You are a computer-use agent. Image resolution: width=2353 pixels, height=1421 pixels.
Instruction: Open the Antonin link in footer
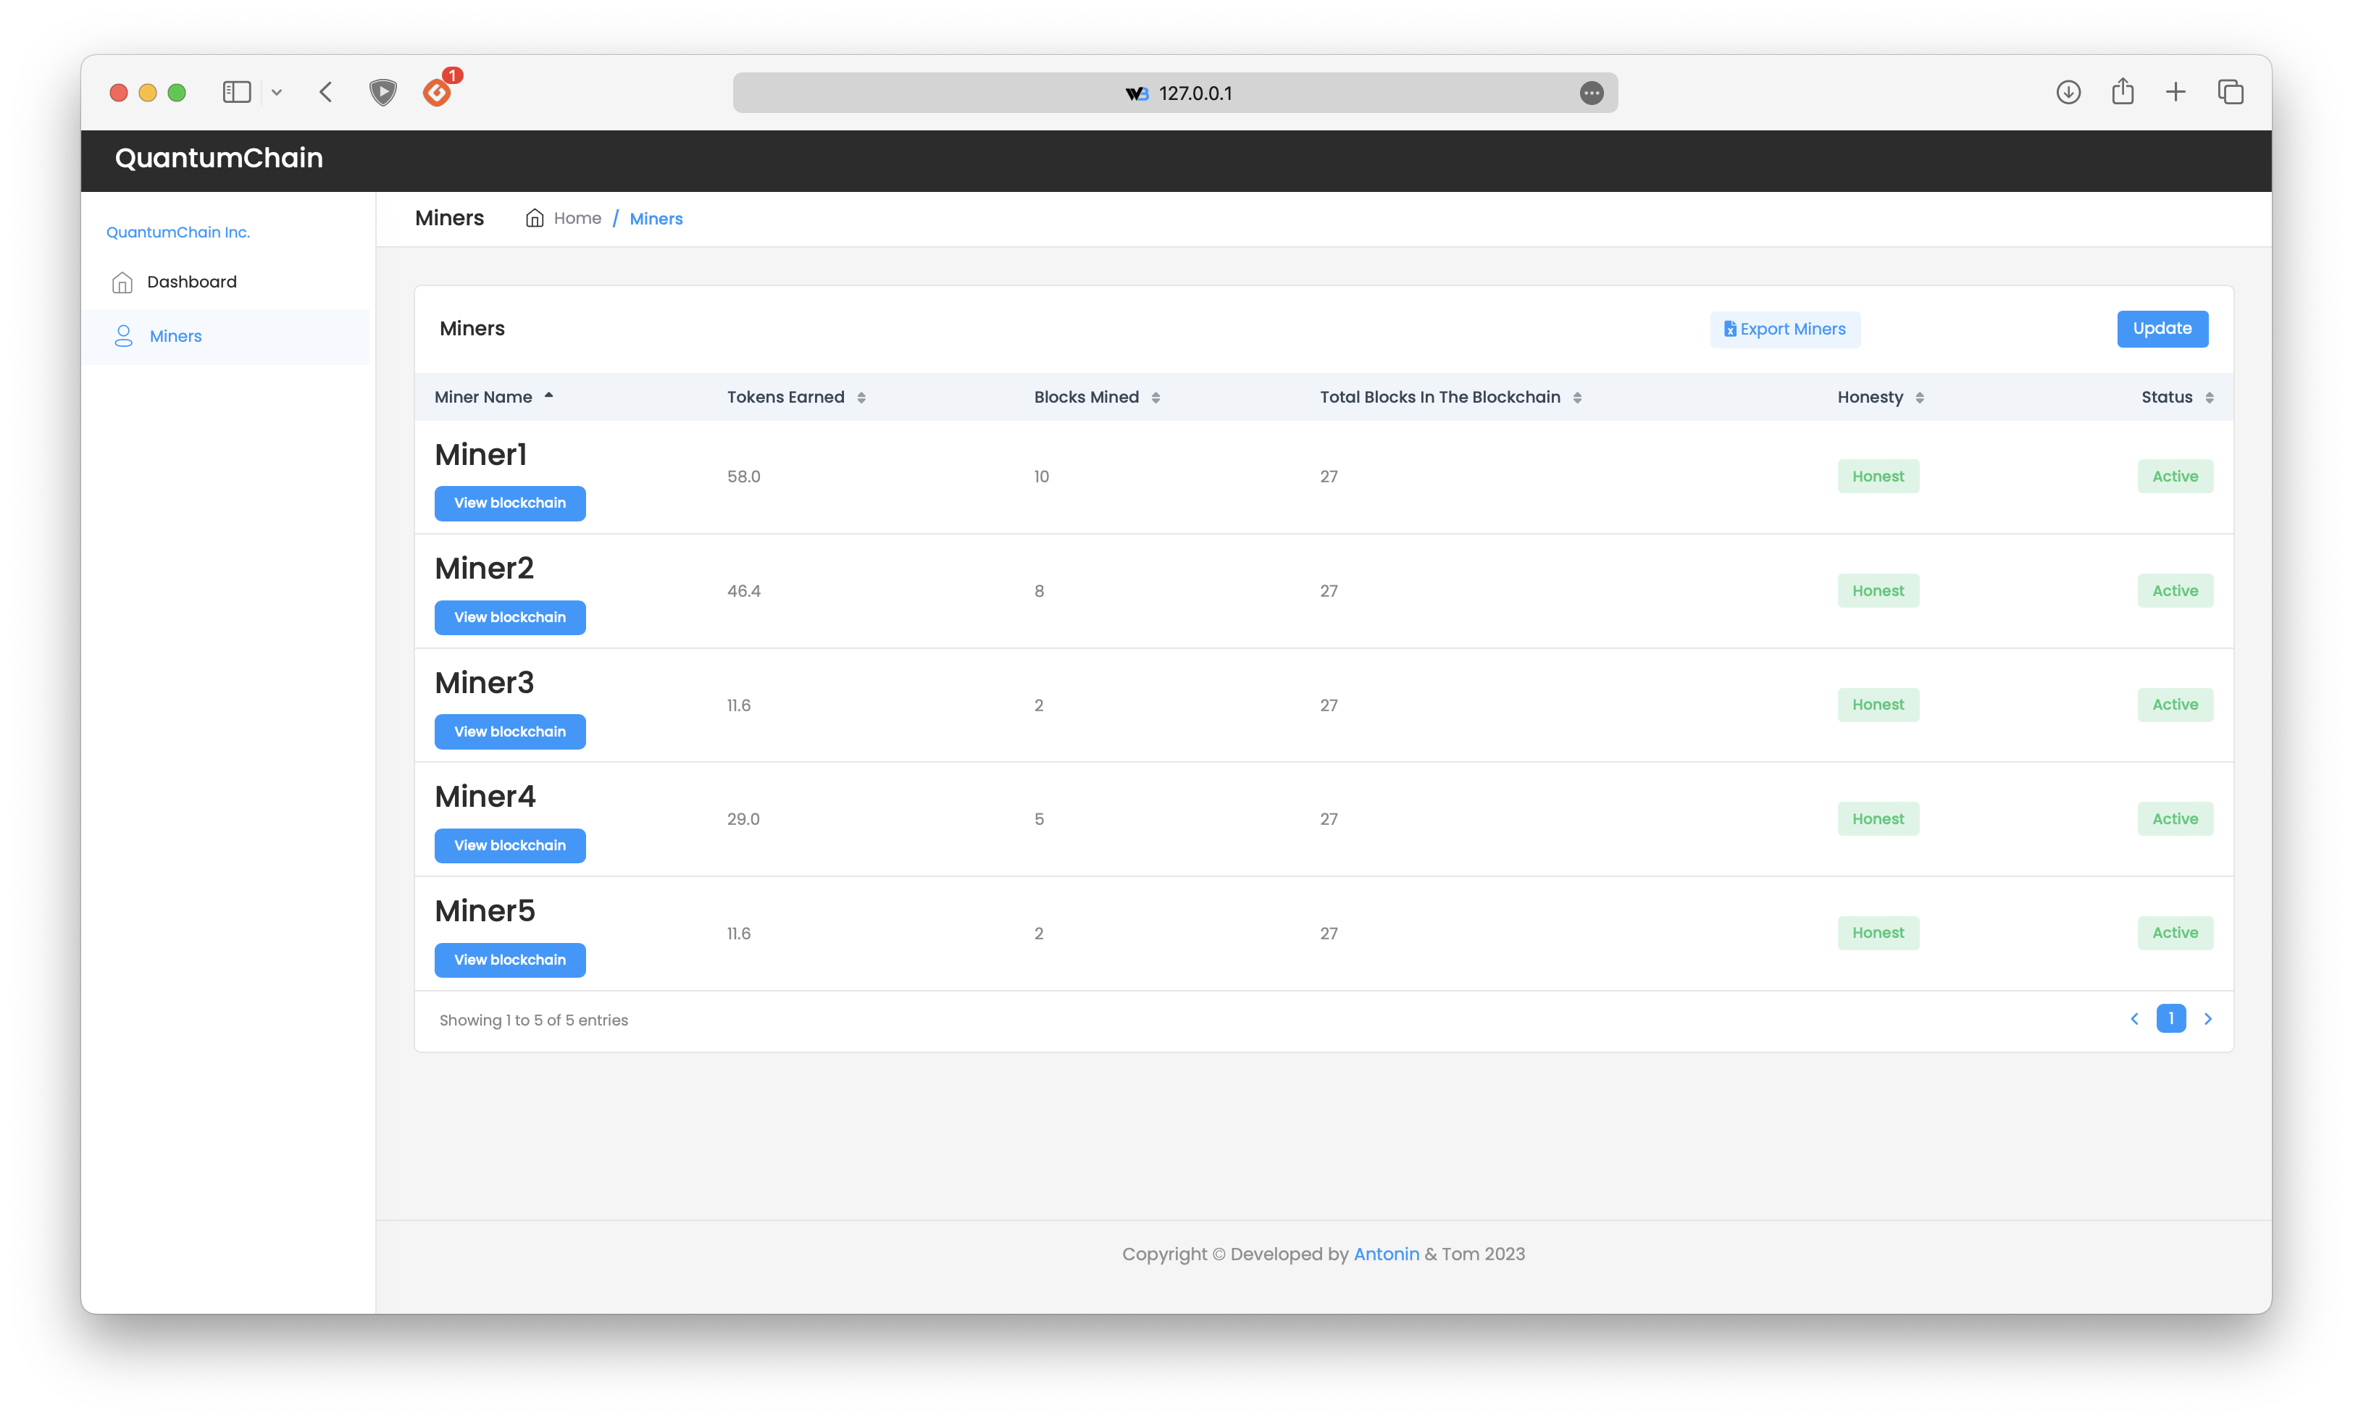click(x=1386, y=1254)
